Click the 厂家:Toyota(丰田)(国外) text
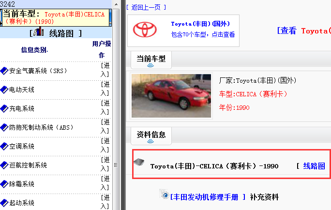This screenshot has width=331, height=210. pyautogui.click(x=258, y=80)
